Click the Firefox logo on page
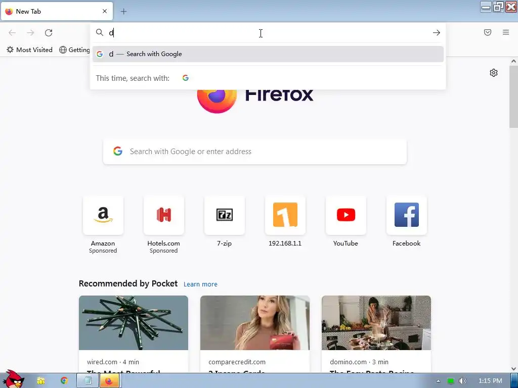The width and height of the screenshot is (518, 388). pos(217,101)
